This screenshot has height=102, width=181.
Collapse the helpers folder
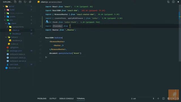[x=6, y=37]
